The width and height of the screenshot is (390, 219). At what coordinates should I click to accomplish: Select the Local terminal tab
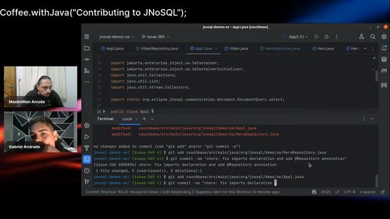[x=127, y=119]
